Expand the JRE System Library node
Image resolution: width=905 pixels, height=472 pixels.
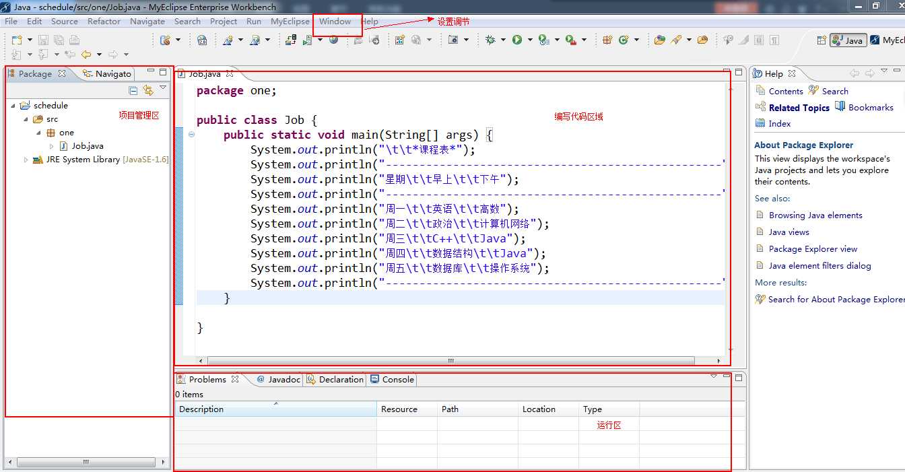tap(26, 160)
